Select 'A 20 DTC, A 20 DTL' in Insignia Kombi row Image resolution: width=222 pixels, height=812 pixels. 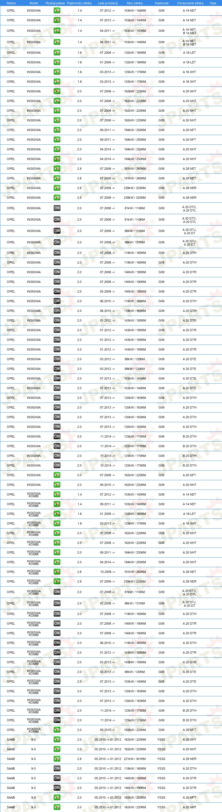190,592
